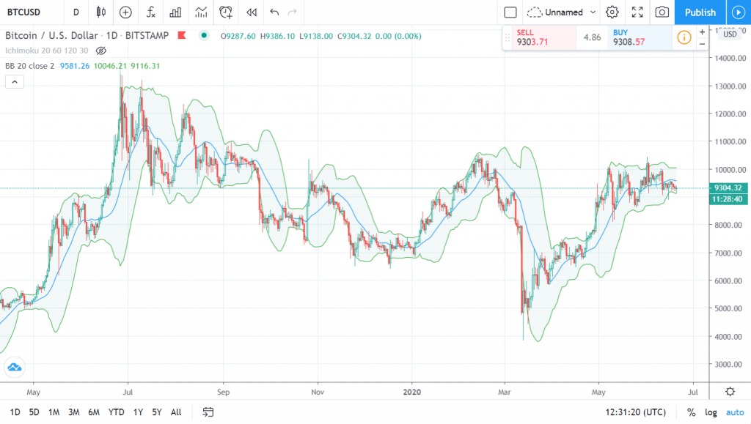Click the 4.86 spread value
This screenshot has width=751, height=424.
(592, 37)
